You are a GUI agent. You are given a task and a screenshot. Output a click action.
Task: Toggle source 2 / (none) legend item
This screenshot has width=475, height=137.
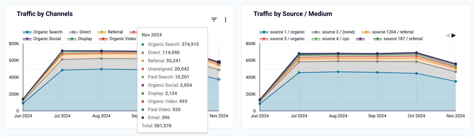click(x=333, y=32)
